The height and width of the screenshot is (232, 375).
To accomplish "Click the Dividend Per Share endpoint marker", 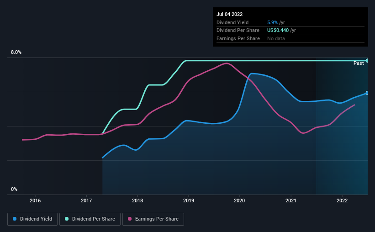I will [x=367, y=60].
